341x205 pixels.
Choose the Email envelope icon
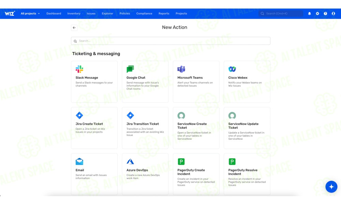click(79, 162)
